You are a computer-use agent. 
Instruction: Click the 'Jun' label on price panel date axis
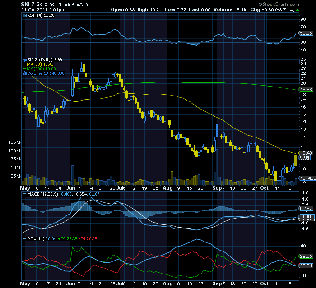(x=71, y=188)
